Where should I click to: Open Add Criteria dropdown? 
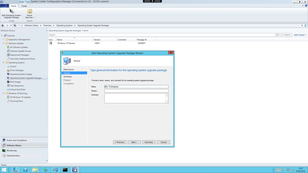[x=300, y=35]
